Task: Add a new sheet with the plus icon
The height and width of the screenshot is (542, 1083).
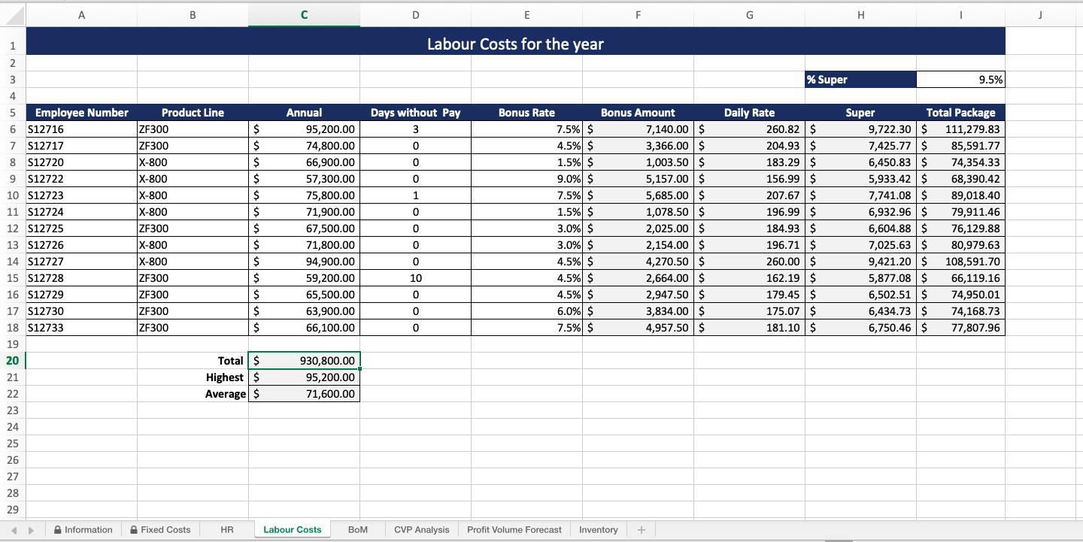Action: [641, 529]
